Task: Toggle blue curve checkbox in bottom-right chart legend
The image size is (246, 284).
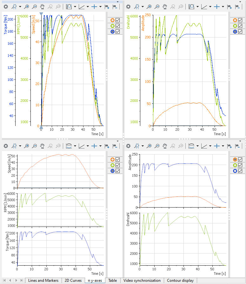Action: (x=240, y=171)
